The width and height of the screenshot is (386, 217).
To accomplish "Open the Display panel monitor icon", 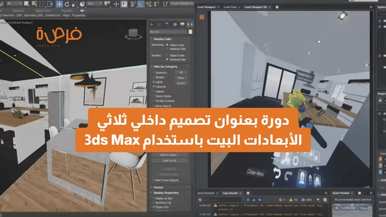I will (x=182, y=24).
